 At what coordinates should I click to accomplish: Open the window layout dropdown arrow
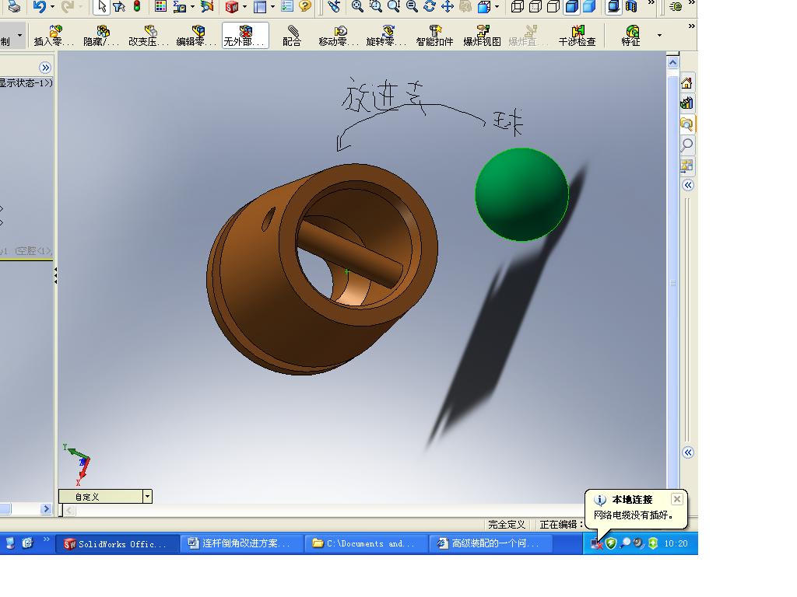point(272,6)
